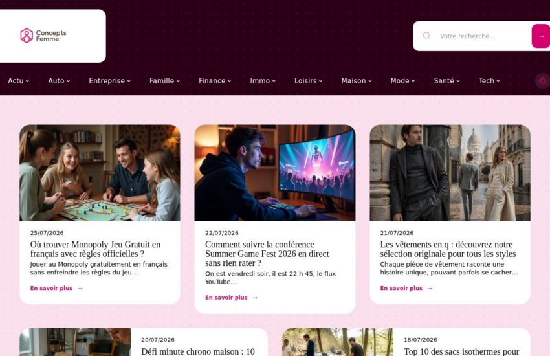Open 'Défi minute chrono maison' article title
550x356 pixels.
198,351
